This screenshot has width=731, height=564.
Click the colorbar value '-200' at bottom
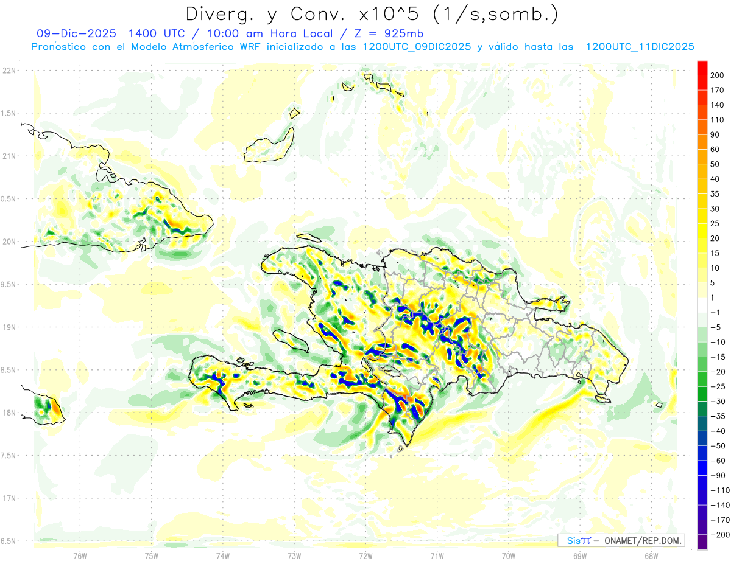coord(719,534)
